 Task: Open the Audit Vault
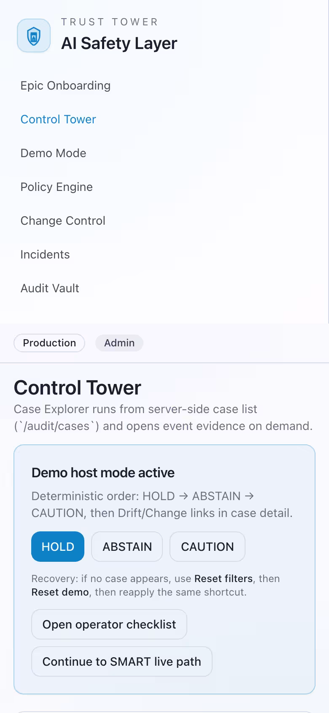pyautogui.click(x=49, y=288)
